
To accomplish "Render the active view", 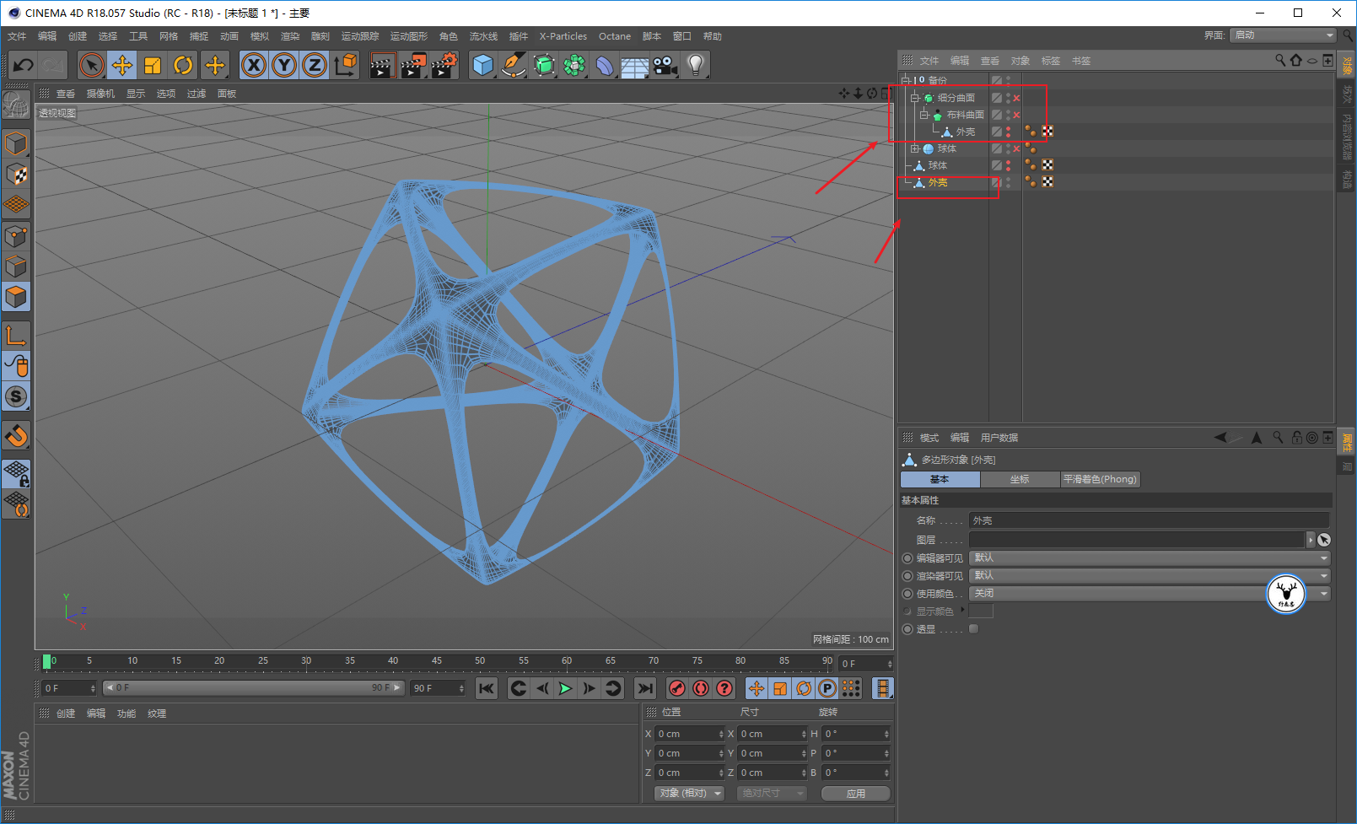I will click(x=383, y=65).
